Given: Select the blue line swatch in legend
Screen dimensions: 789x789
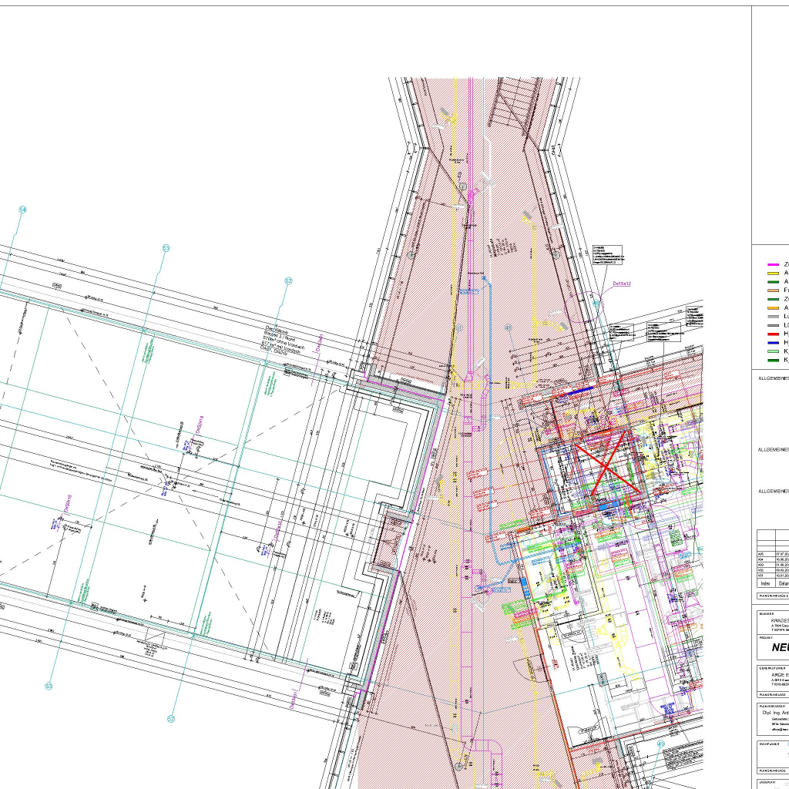Looking at the screenshot, I should [773, 342].
